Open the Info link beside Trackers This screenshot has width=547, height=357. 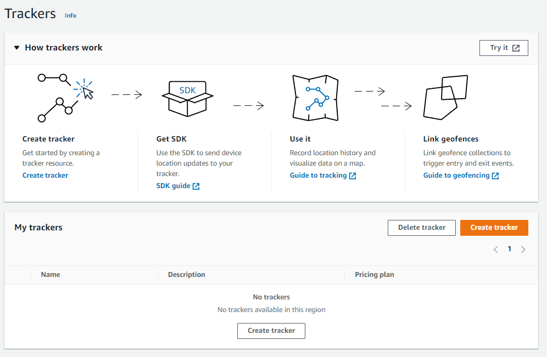click(70, 15)
